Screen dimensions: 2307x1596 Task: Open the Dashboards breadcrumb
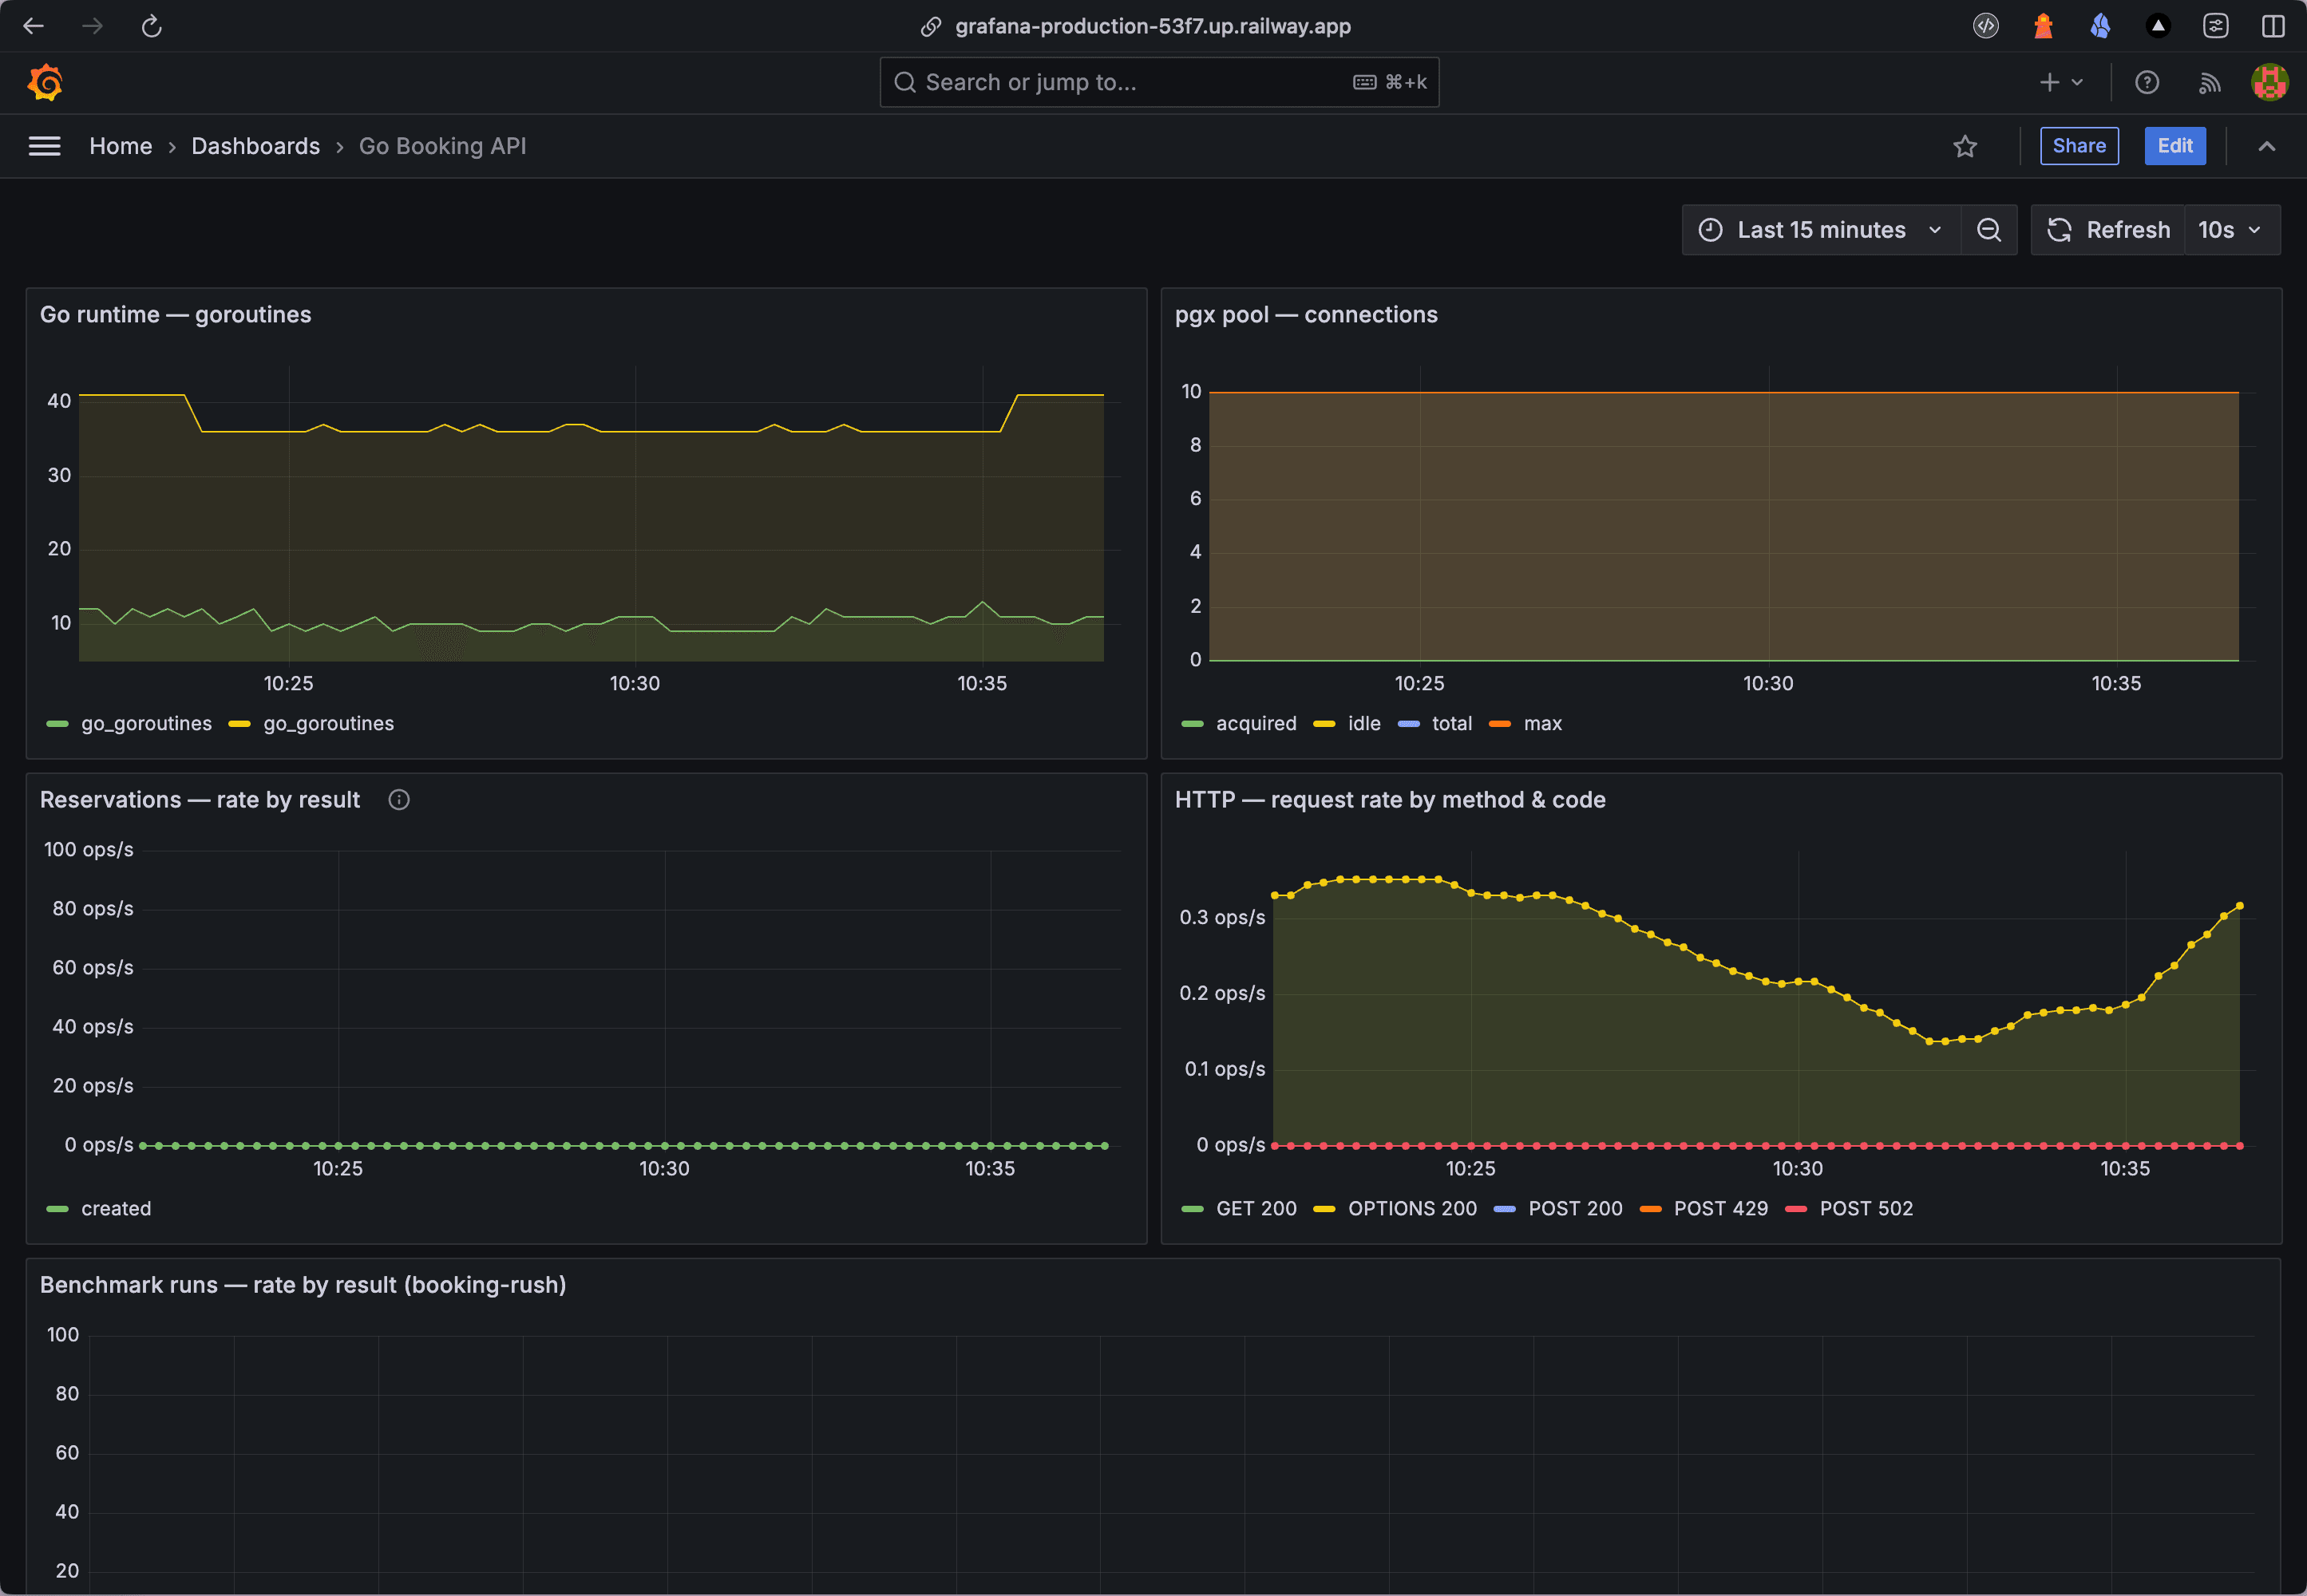[256, 146]
